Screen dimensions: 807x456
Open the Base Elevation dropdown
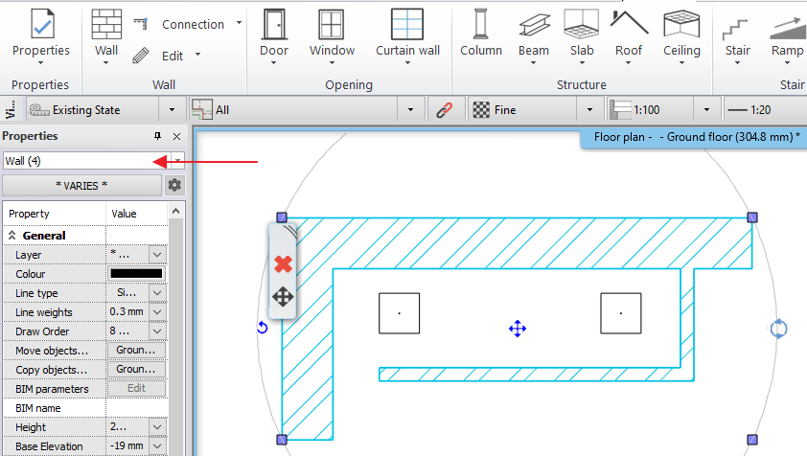[x=157, y=445]
